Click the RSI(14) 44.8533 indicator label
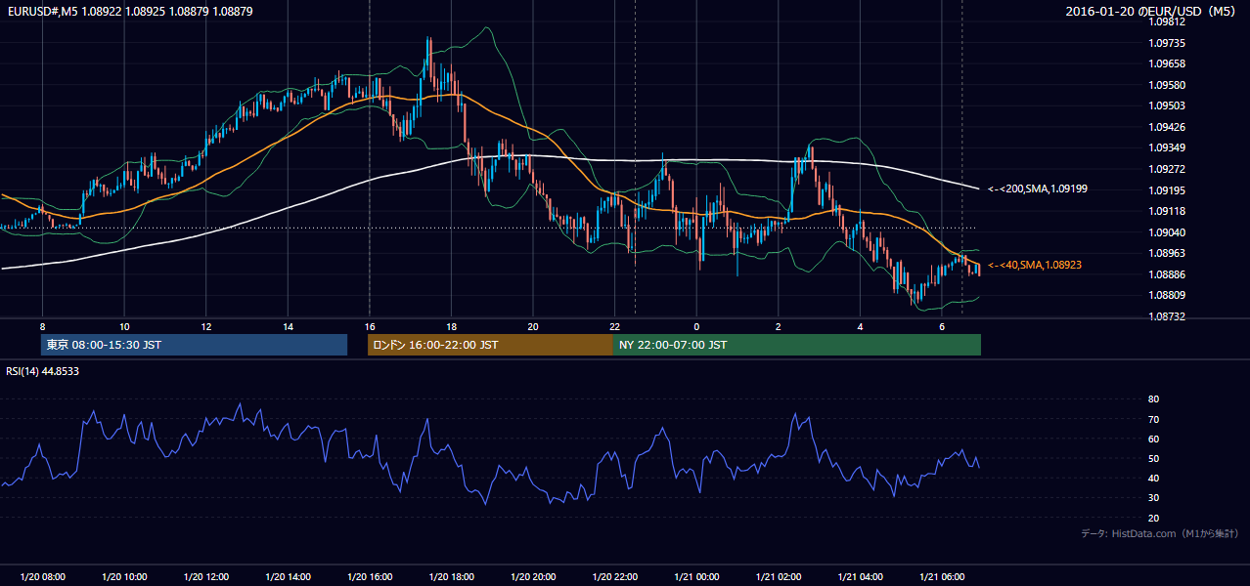Image resolution: width=1250 pixels, height=586 pixels. click(43, 371)
